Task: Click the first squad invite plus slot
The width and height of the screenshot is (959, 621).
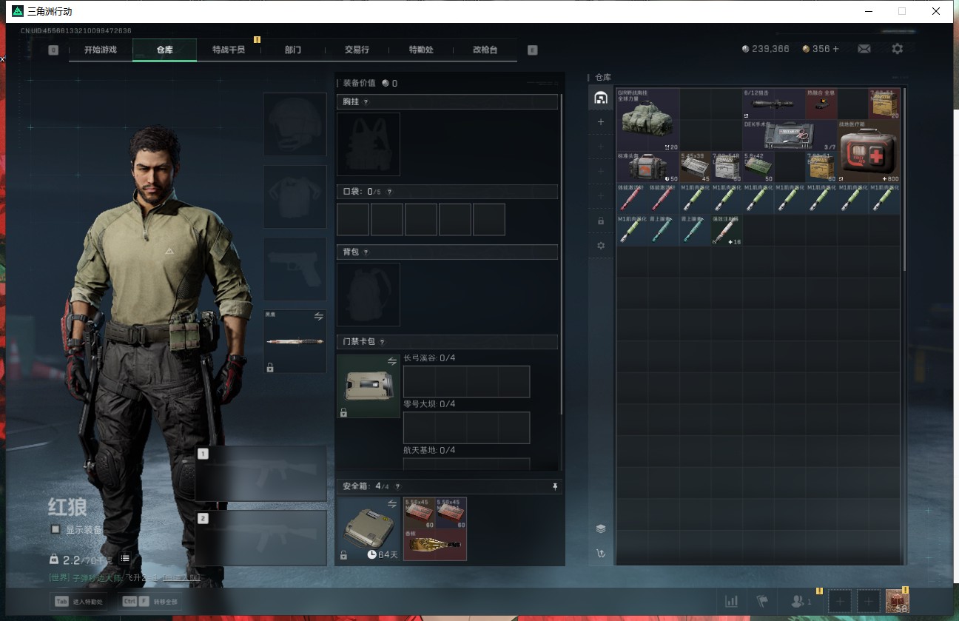Action: point(840,602)
